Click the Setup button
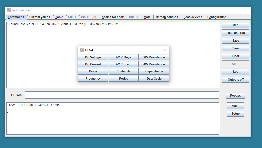Screen dimensions: 262x148 click(235, 113)
